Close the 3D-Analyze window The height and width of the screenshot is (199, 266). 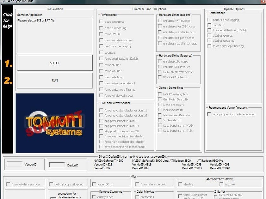point(263,1)
